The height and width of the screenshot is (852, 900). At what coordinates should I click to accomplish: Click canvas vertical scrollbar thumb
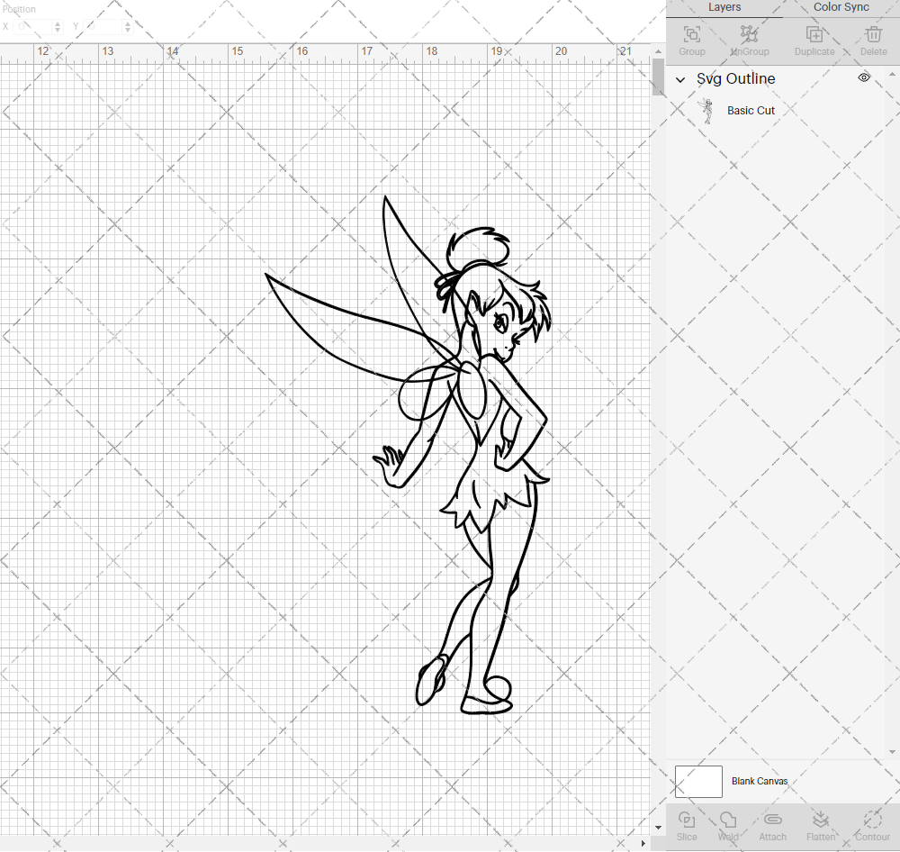[x=659, y=77]
